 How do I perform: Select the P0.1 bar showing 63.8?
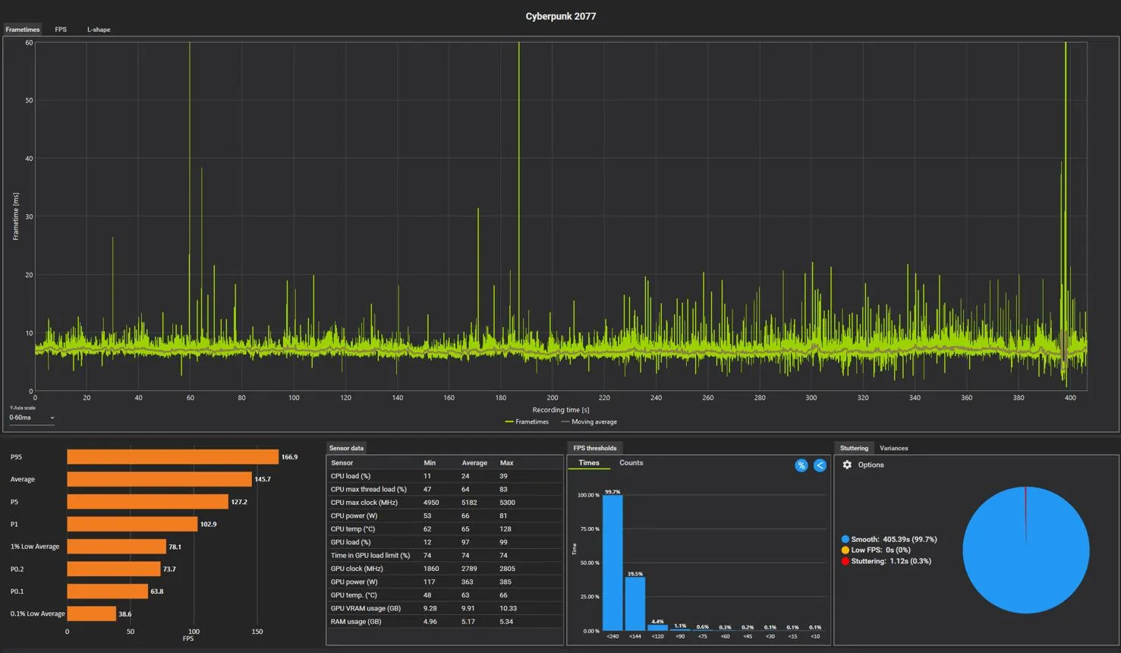point(108,591)
